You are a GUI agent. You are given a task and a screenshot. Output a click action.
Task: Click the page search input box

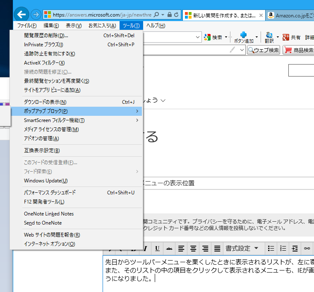coord(301,70)
